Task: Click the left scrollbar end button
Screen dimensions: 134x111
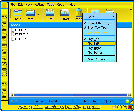Action: pyautogui.click(x=12, y=95)
